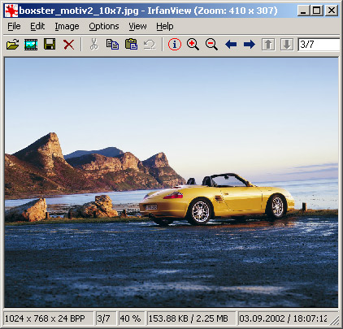This screenshot has width=343, height=329.
Task: Click the 40 % zoom status entry
Action: click(x=132, y=318)
